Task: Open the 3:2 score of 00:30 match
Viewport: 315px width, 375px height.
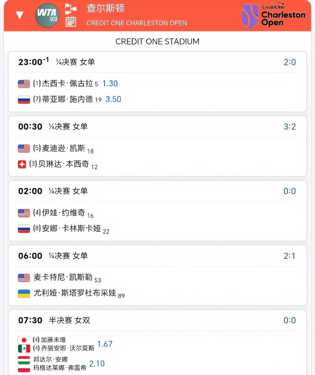Action: point(289,127)
